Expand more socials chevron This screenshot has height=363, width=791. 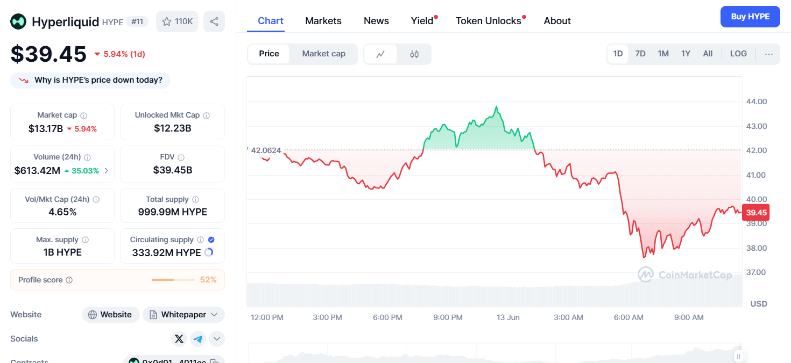217,339
